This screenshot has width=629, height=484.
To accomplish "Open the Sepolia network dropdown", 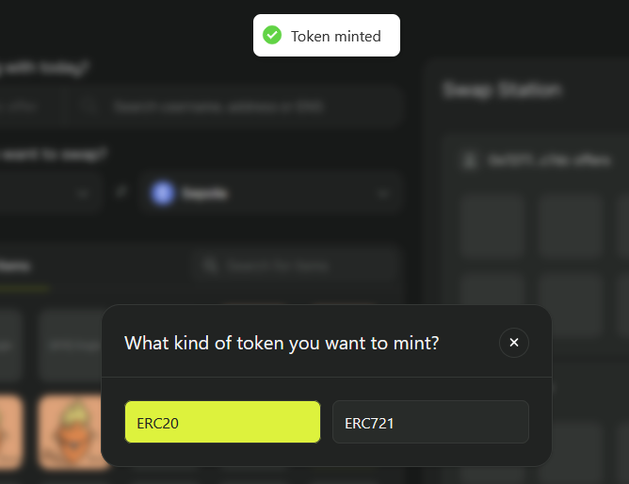I will click(271, 194).
